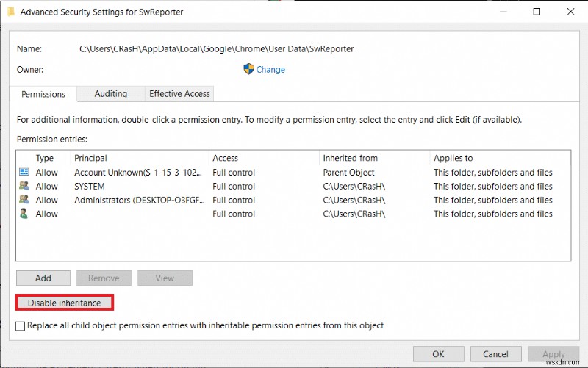Image resolution: width=588 pixels, height=368 pixels.
Task: Open the Effective Access tab
Action: pyautogui.click(x=179, y=94)
